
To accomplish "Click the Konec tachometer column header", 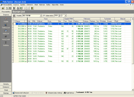I will tap(111, 21).
